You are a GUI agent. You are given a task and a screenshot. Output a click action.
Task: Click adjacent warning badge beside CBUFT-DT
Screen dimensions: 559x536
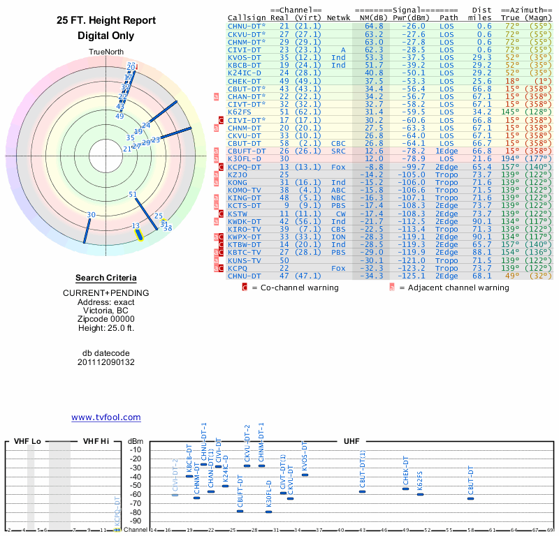tap(216, 151)
